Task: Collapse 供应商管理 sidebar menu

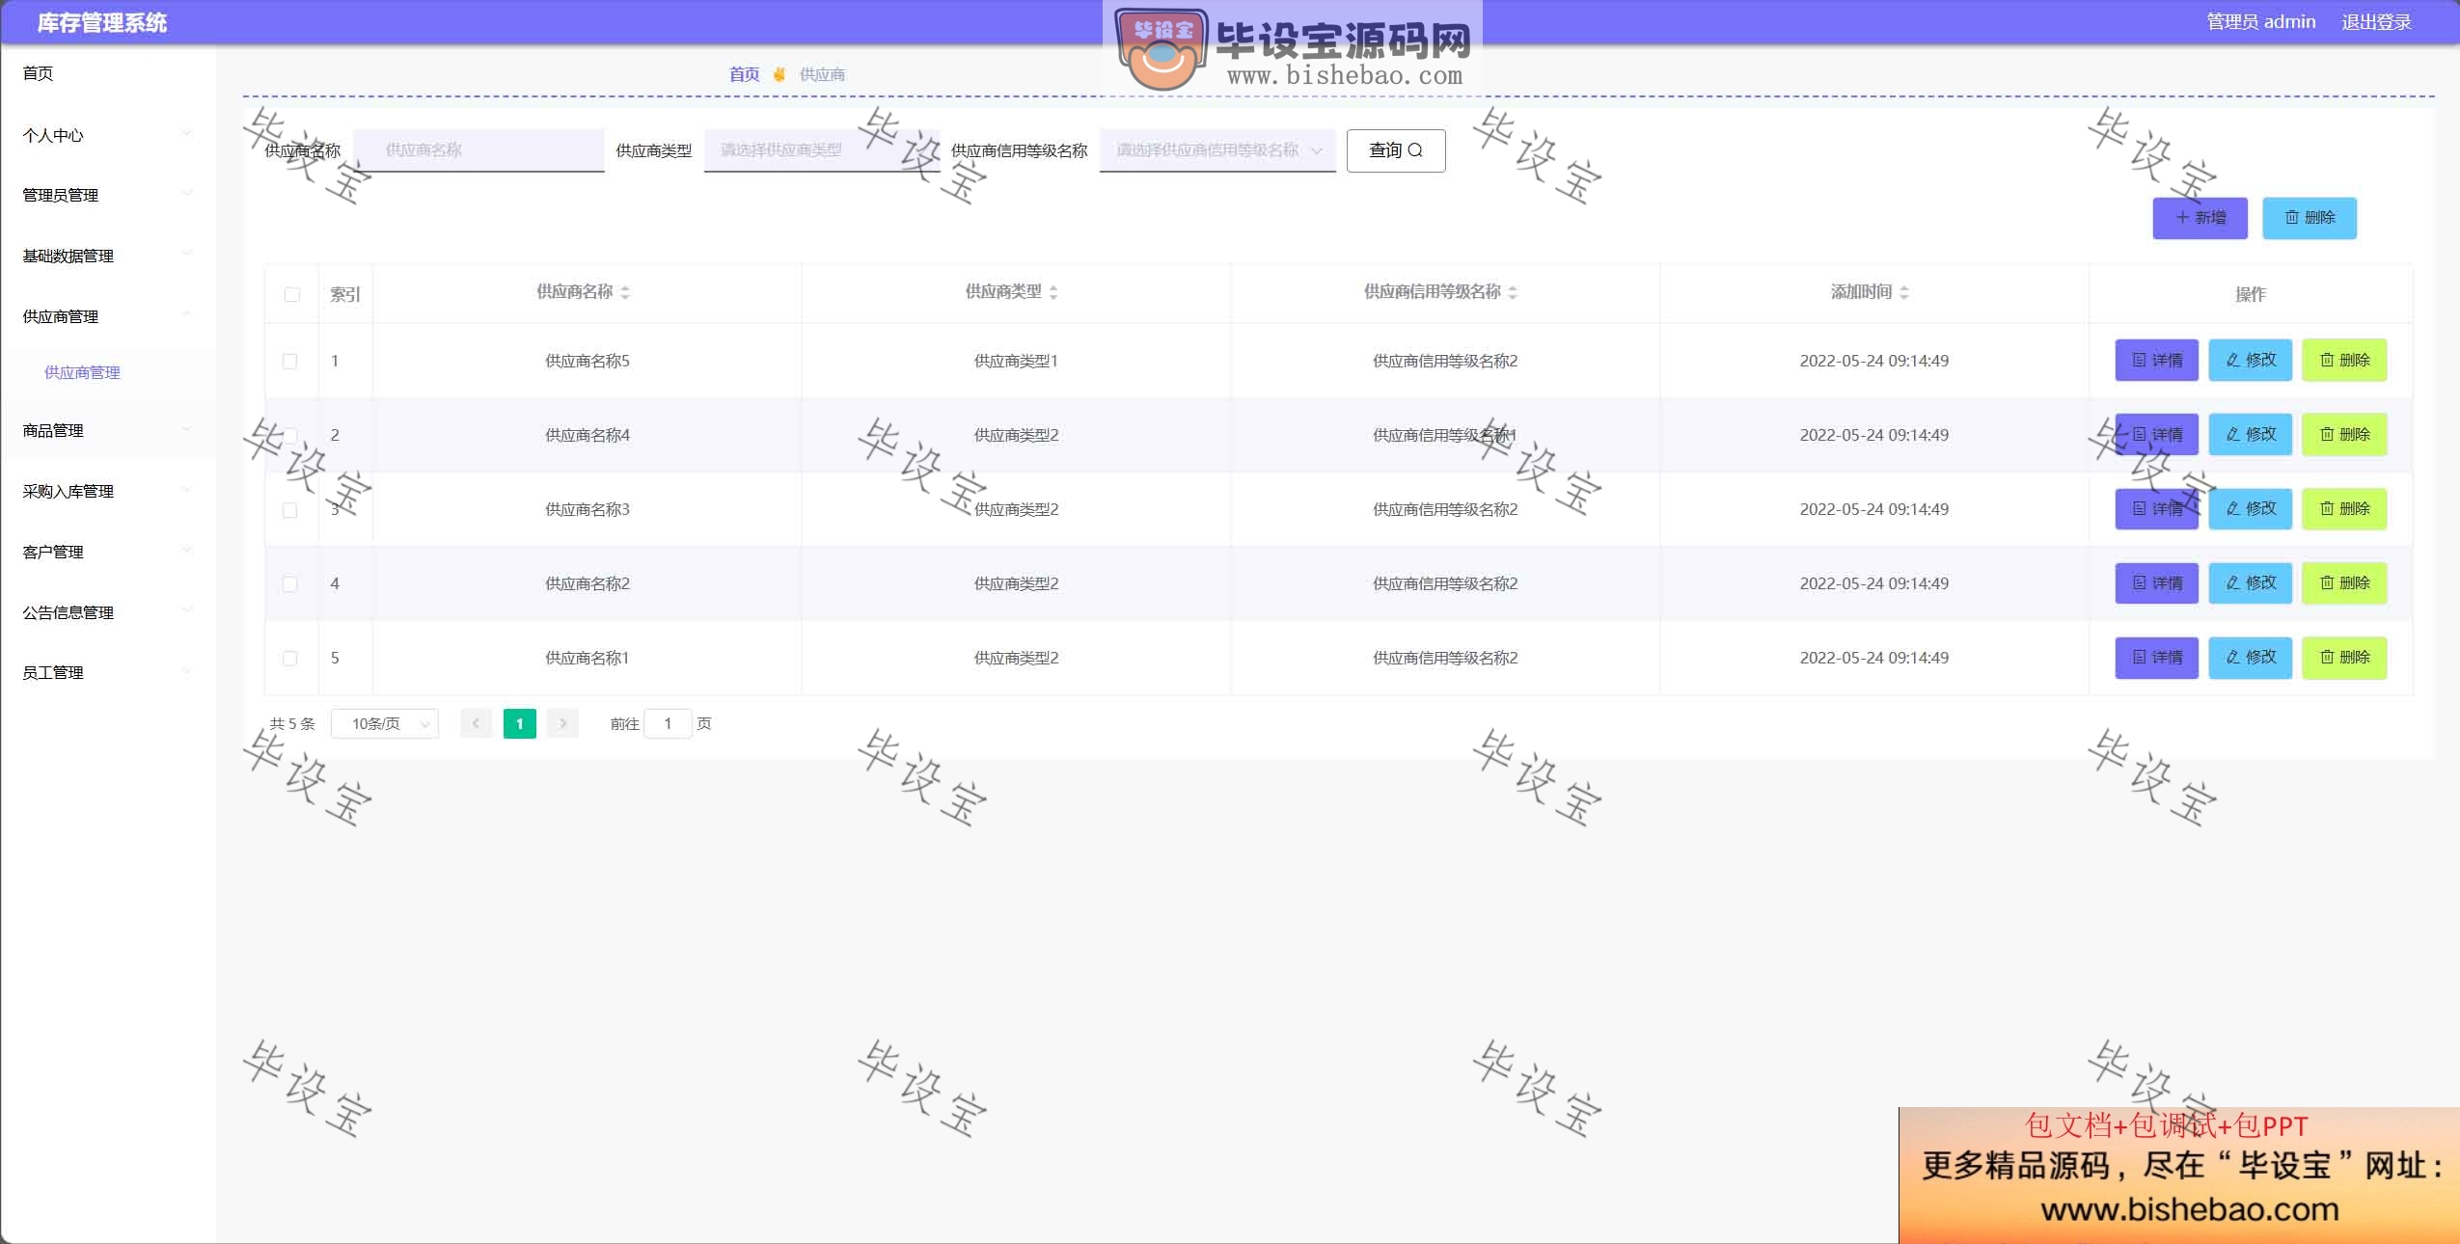Action: 106,316
